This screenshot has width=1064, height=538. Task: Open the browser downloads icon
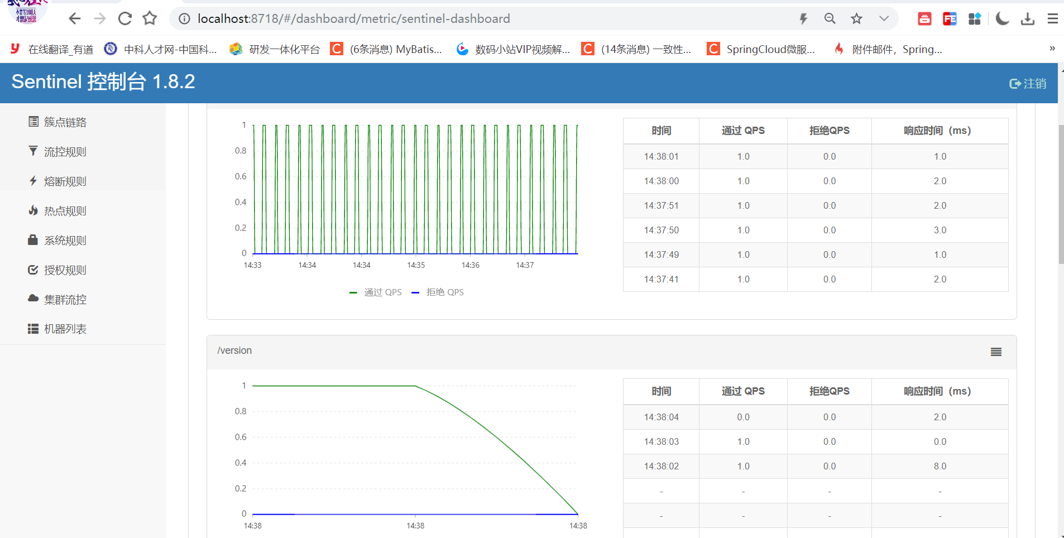[1028, 19]
